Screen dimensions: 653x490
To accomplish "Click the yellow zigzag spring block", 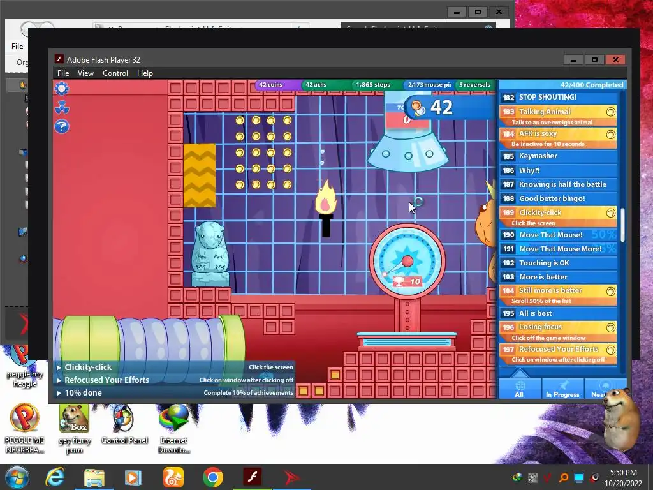I will pyautogui.click(x=200, y=175).
